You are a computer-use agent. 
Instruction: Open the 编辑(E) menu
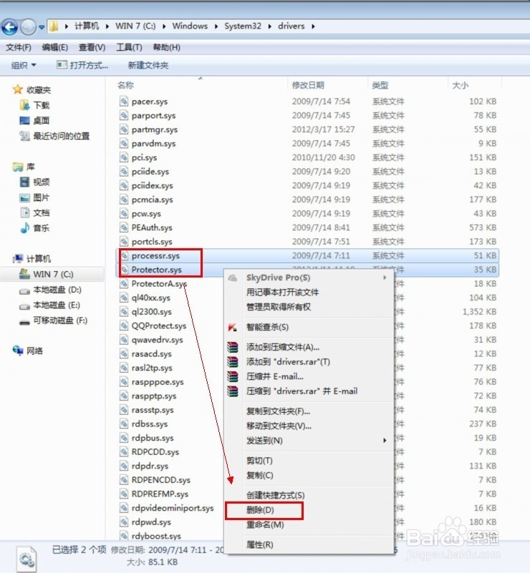(55, 47)
